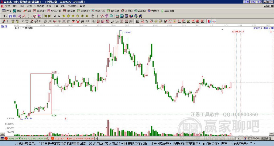
Task: Open the calculator icon in toolbar
Action: 122,16
